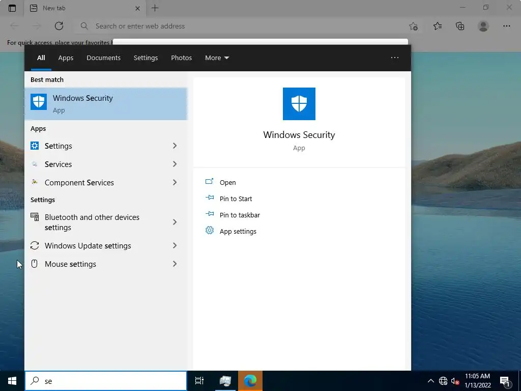This screenshot has width=521, height=391.
Task: Open the More filters dropdown
Action: (217, 58)
